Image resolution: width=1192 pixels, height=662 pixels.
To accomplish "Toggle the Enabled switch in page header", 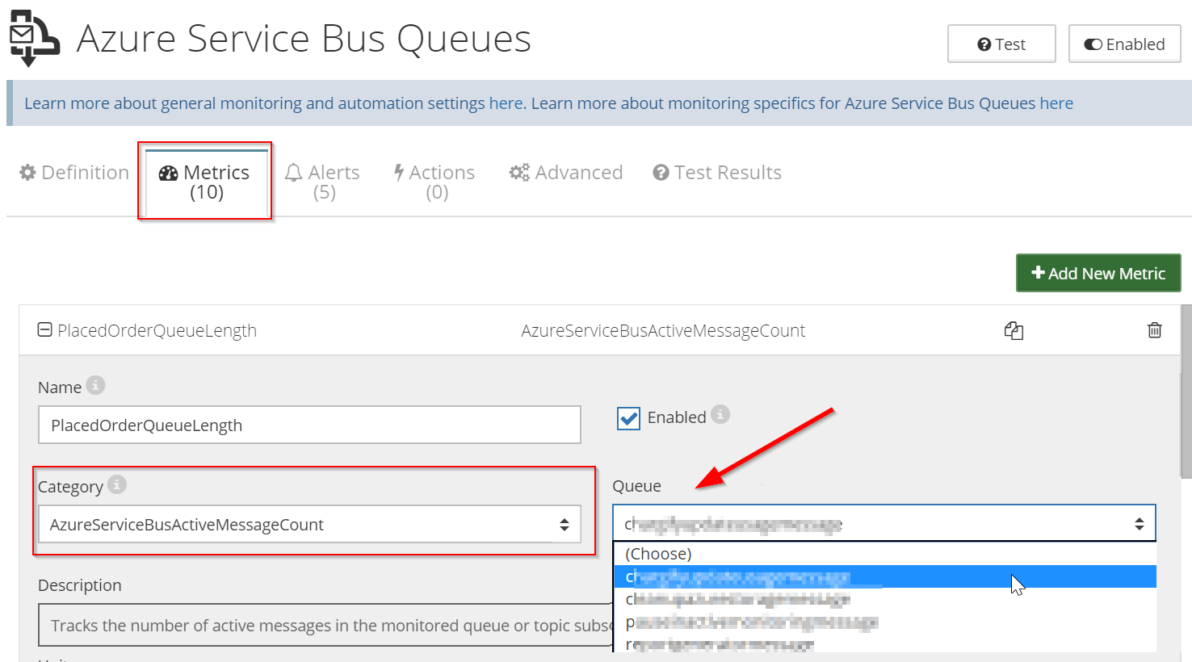I will 1125,44.
